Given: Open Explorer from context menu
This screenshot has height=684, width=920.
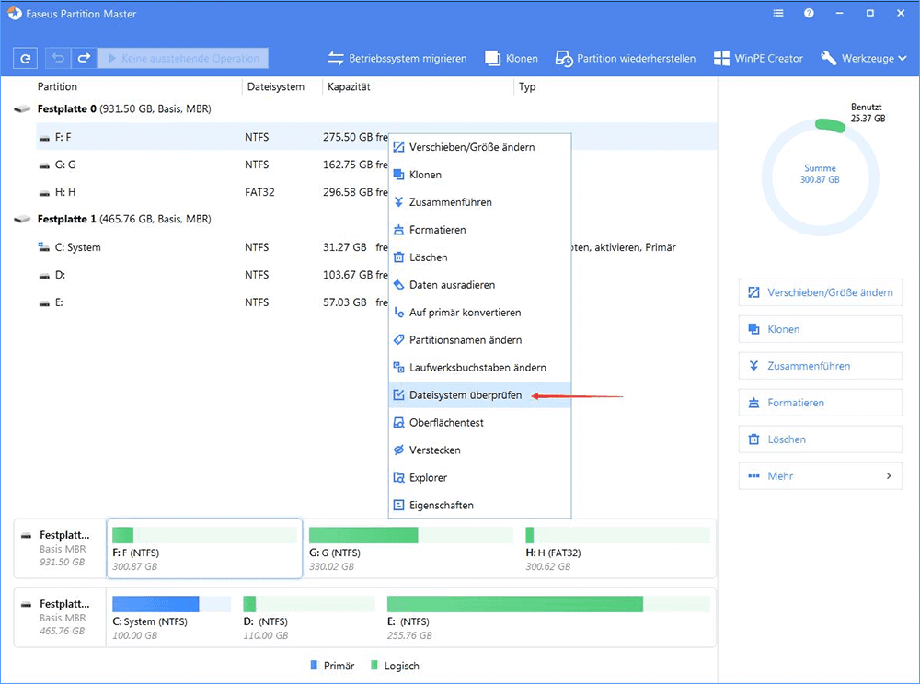Looking at the screenshot, I should coord(480,478).
